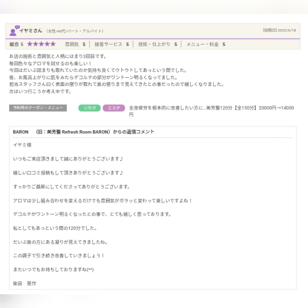Viewport: 308px width, 308px height.
Task: Select the green リラク tag
Action: pos(89,108)
